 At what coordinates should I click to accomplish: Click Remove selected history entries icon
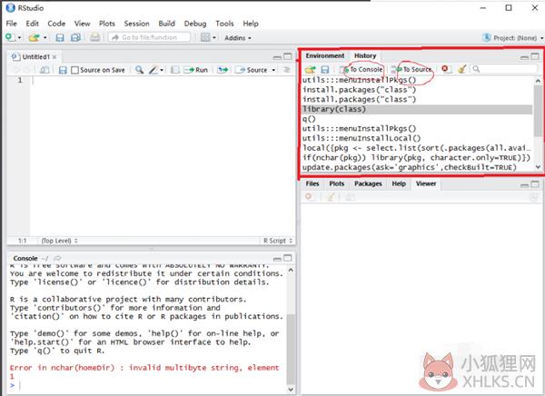pyautogui.click(x=444, y=69)
